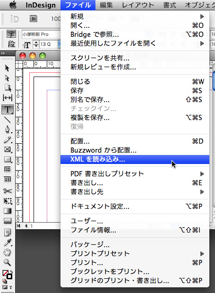The image size is (215, 293).
Task: Choose XML を読み込み... menu item
Action: coord(135,159)
